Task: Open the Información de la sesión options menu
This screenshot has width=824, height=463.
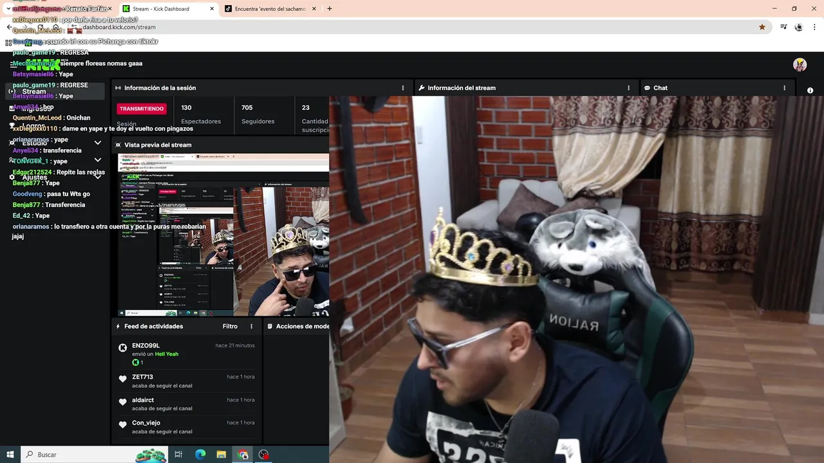Action: (403, 88)
